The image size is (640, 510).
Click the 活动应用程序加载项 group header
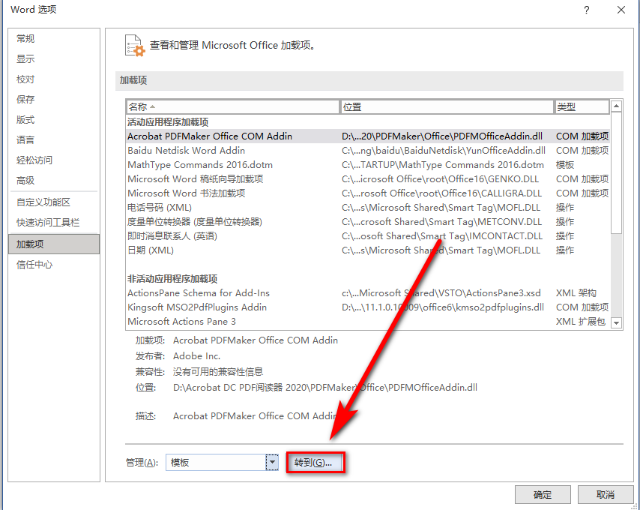click(x=168, y=122)
